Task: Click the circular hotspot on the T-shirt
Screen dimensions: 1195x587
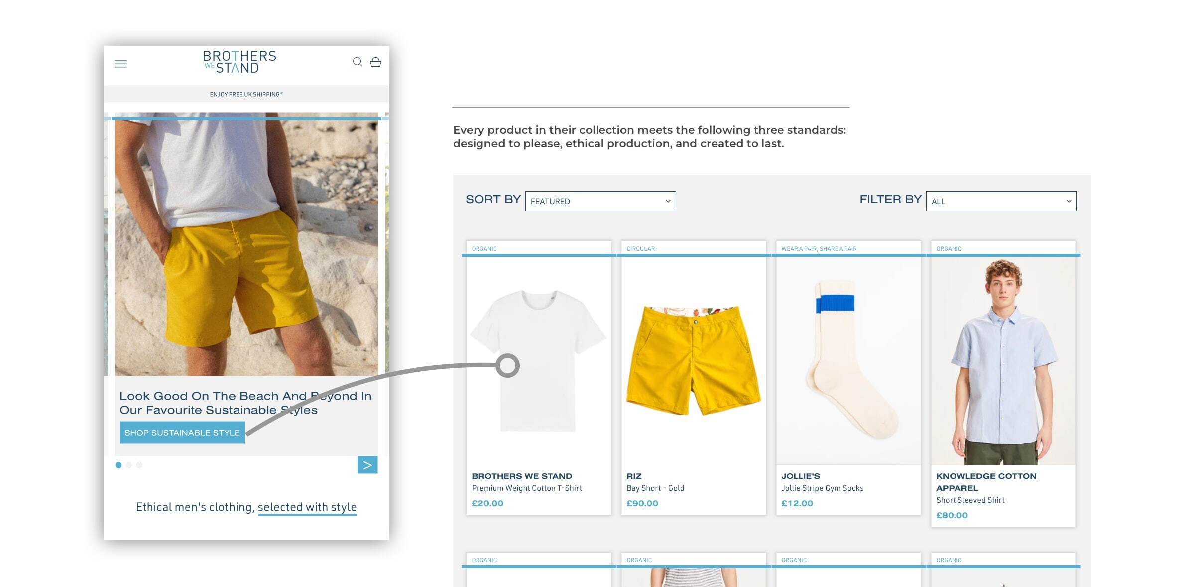Action: 508,366
